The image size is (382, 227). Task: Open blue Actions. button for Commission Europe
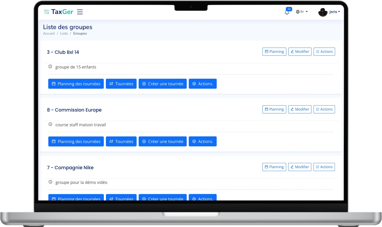coord(202,141)
